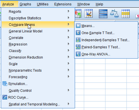139x110 pixels.
Task: Click the Simulation grid icon
Action: coord(5,84)
